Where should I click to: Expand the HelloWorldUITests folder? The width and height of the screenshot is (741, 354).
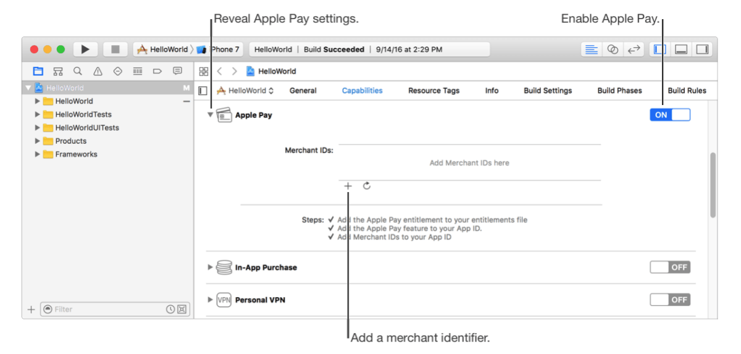38,128
